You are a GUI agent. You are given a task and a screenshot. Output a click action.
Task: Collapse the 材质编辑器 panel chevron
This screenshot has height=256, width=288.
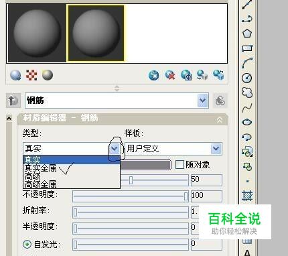(x=220, y=120)
